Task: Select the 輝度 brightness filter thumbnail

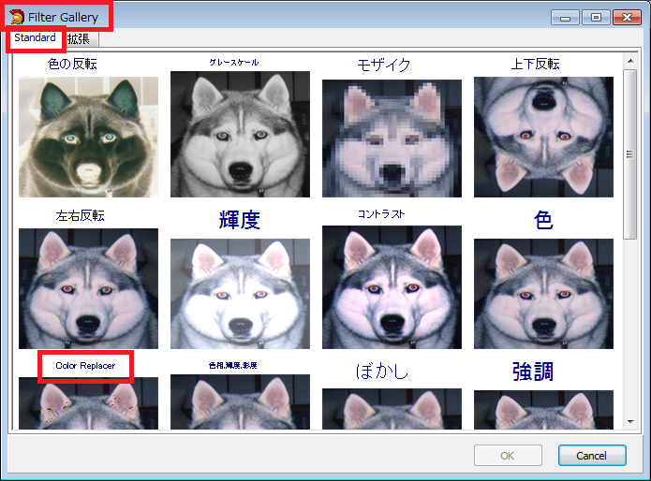Action: [x=240, y=294]
